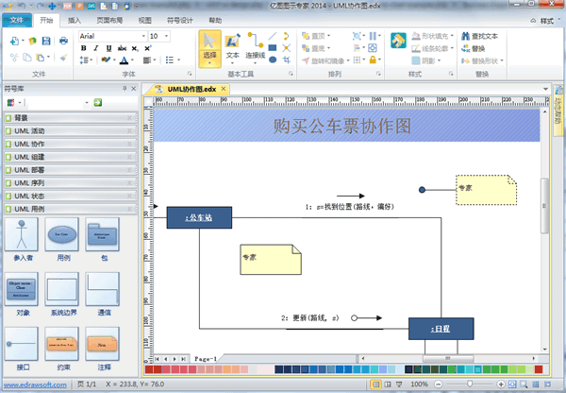The image size is (566, 393).
Task: Close the UML 状态 library category
Action: point(129,196)
